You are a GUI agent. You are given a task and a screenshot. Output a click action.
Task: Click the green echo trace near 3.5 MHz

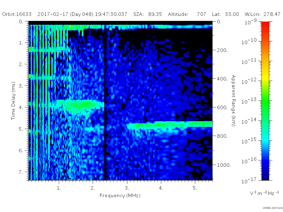170,125
